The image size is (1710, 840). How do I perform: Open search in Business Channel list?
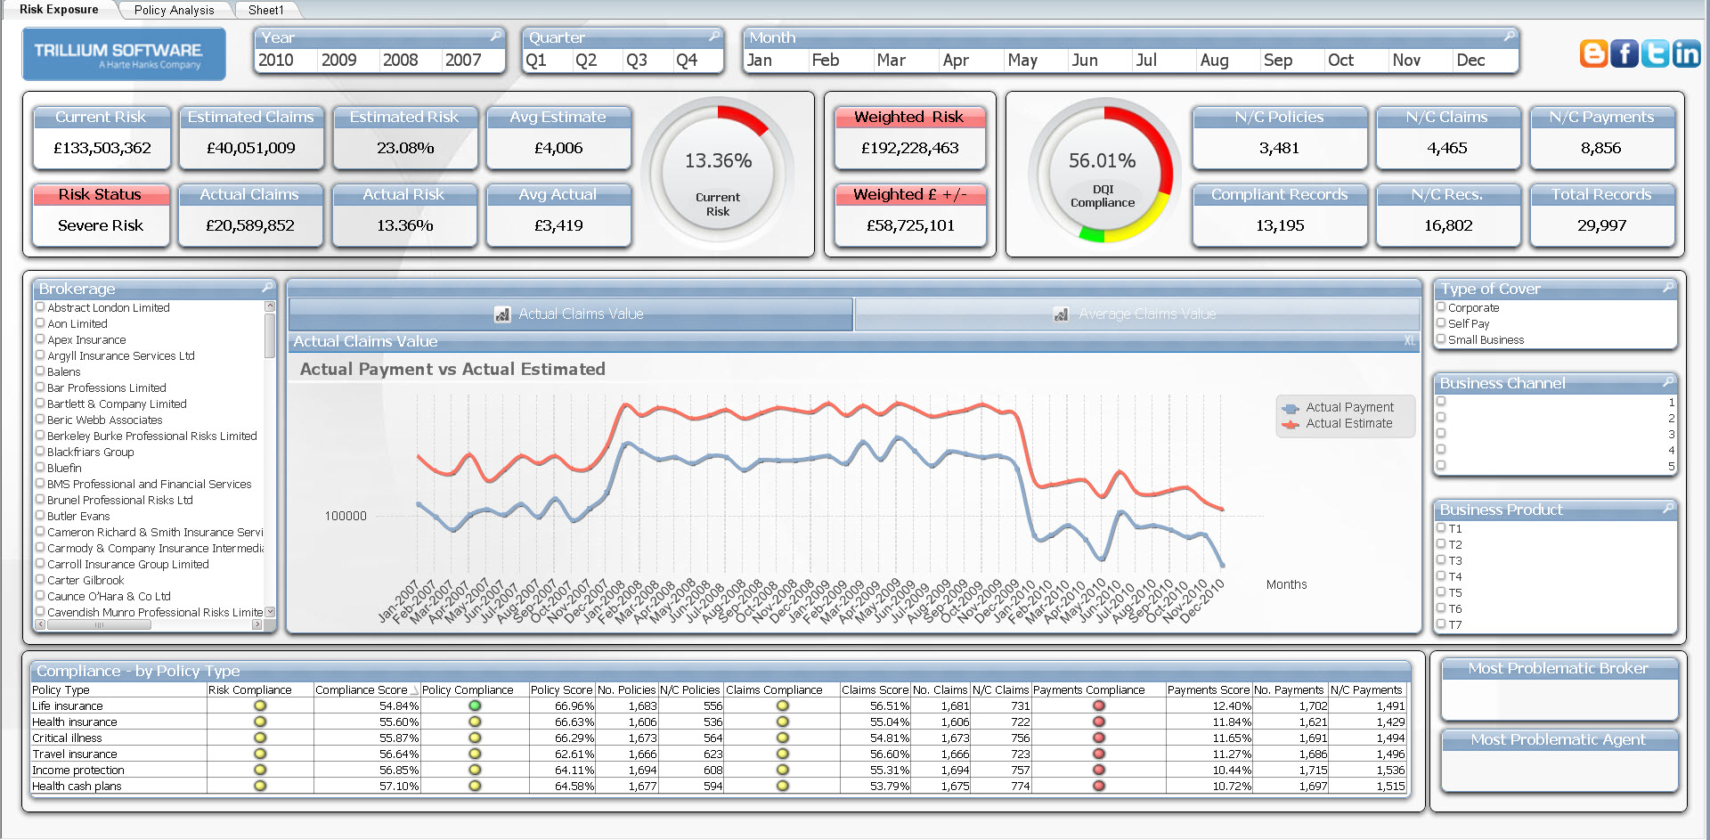pos(1668,382)
